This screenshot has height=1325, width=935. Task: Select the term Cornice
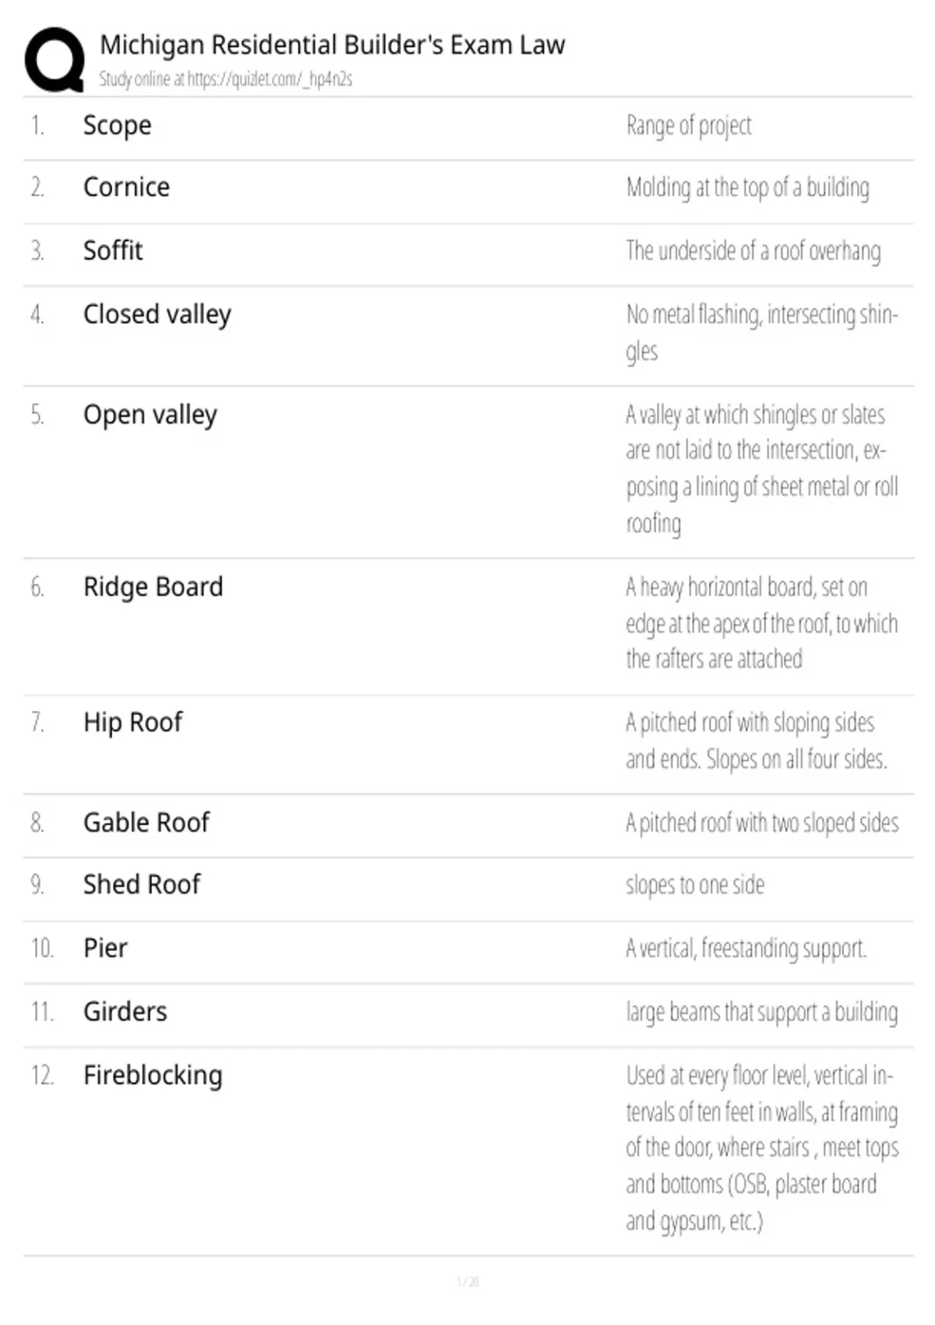pyautogui.click(x=126, y=187)
